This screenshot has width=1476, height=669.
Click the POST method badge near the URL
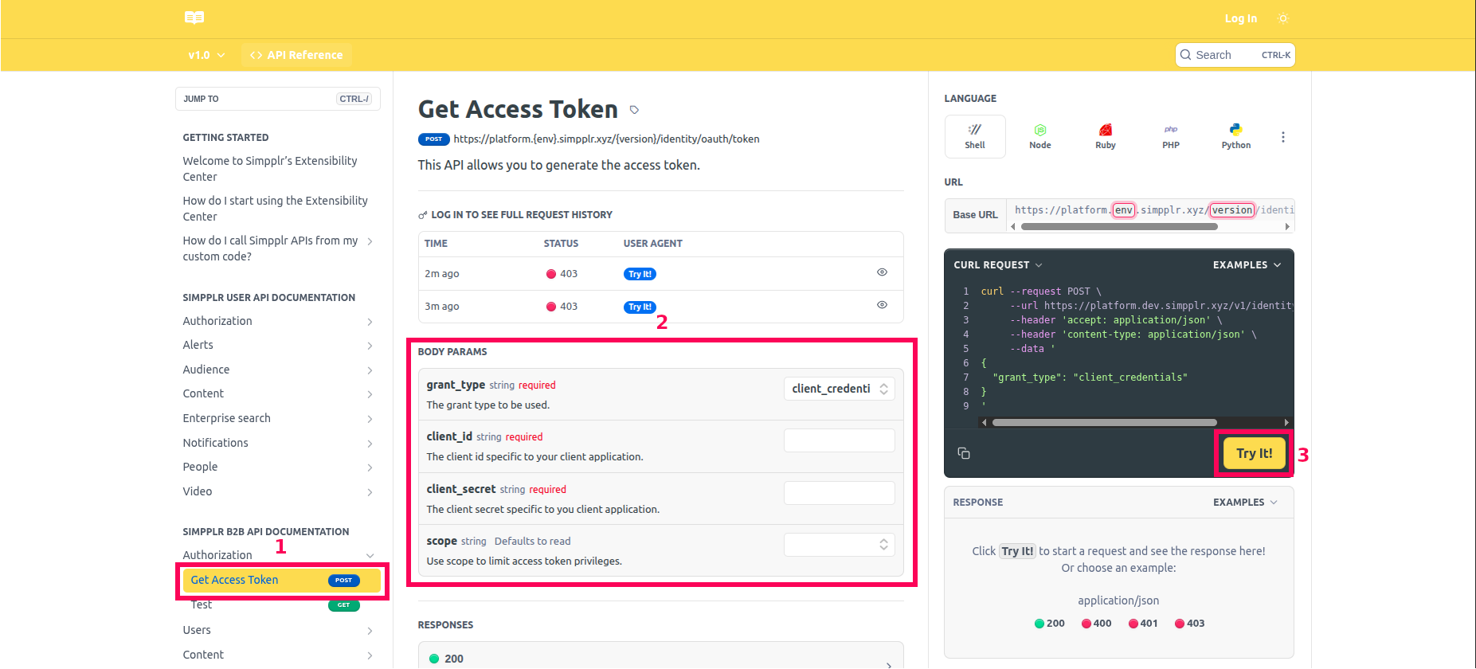(433, 139)
